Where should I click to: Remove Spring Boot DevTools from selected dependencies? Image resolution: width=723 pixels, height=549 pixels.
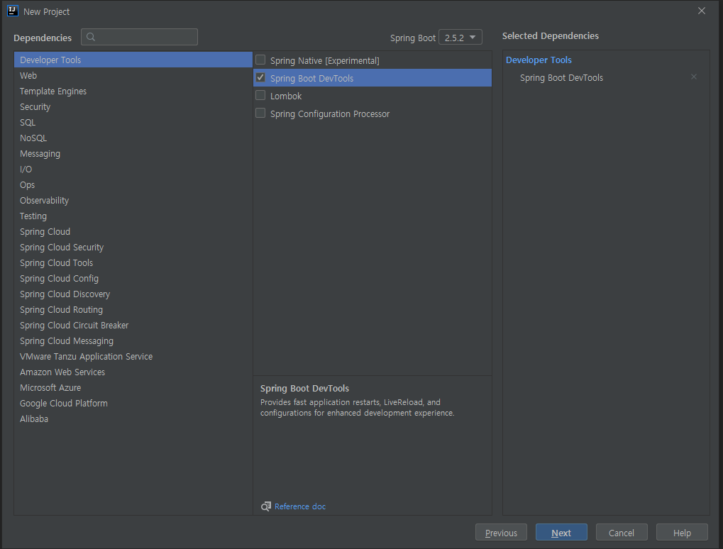coord(693,77)
